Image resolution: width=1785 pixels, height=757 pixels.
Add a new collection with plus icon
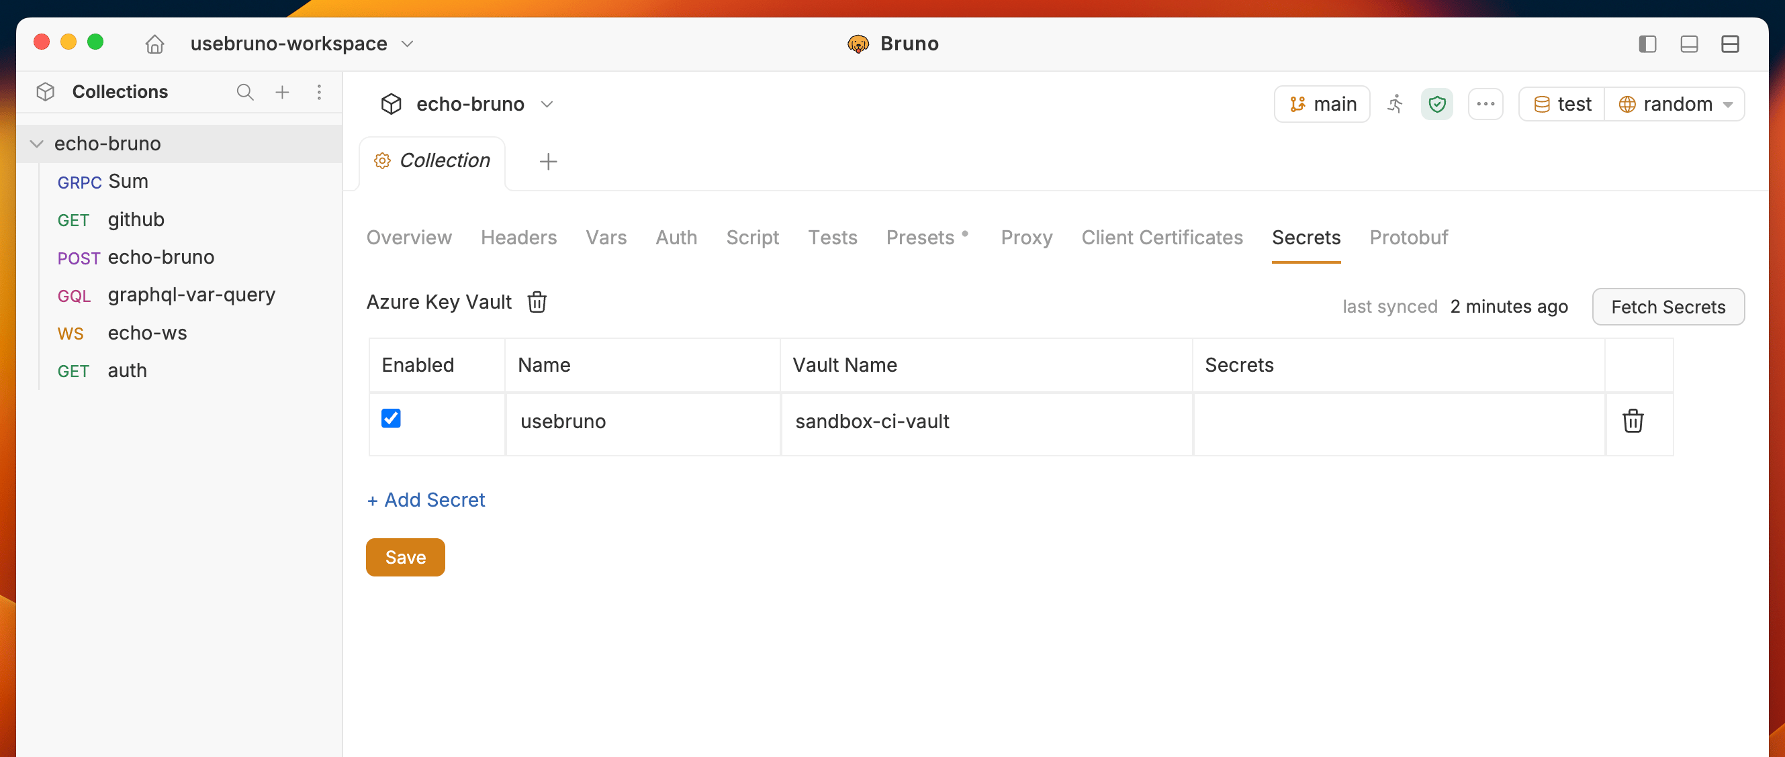(x=282, y=92)
